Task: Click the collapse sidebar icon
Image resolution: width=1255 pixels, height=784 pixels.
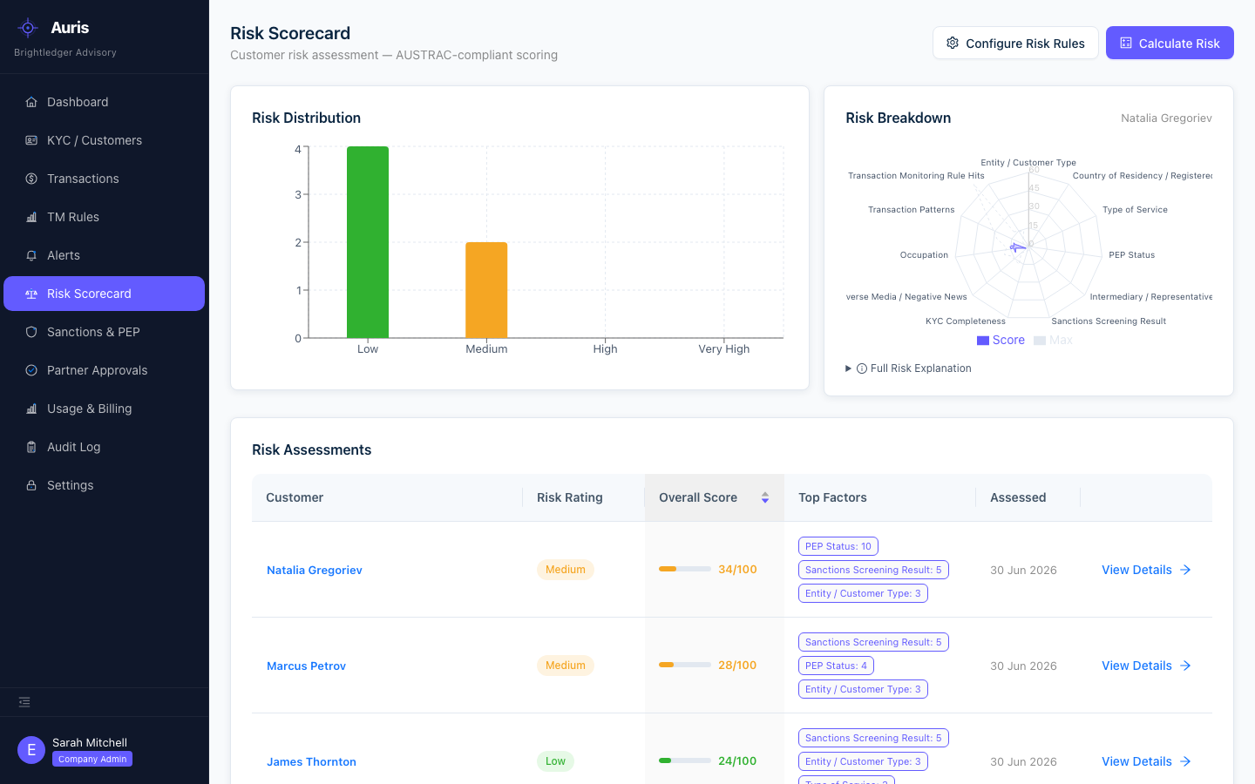Action: coord(24,702)
